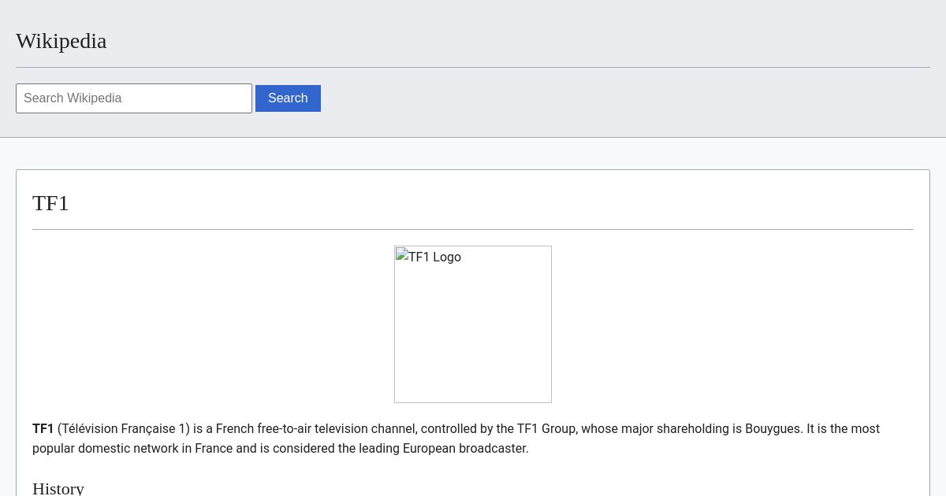Viewport: 946px width, 496px height.
Task: Click the Wikipedia site title
Action: point(61,41)
